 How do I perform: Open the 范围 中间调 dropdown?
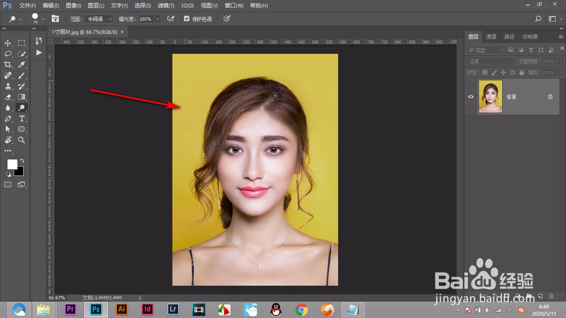coord(99,19)
